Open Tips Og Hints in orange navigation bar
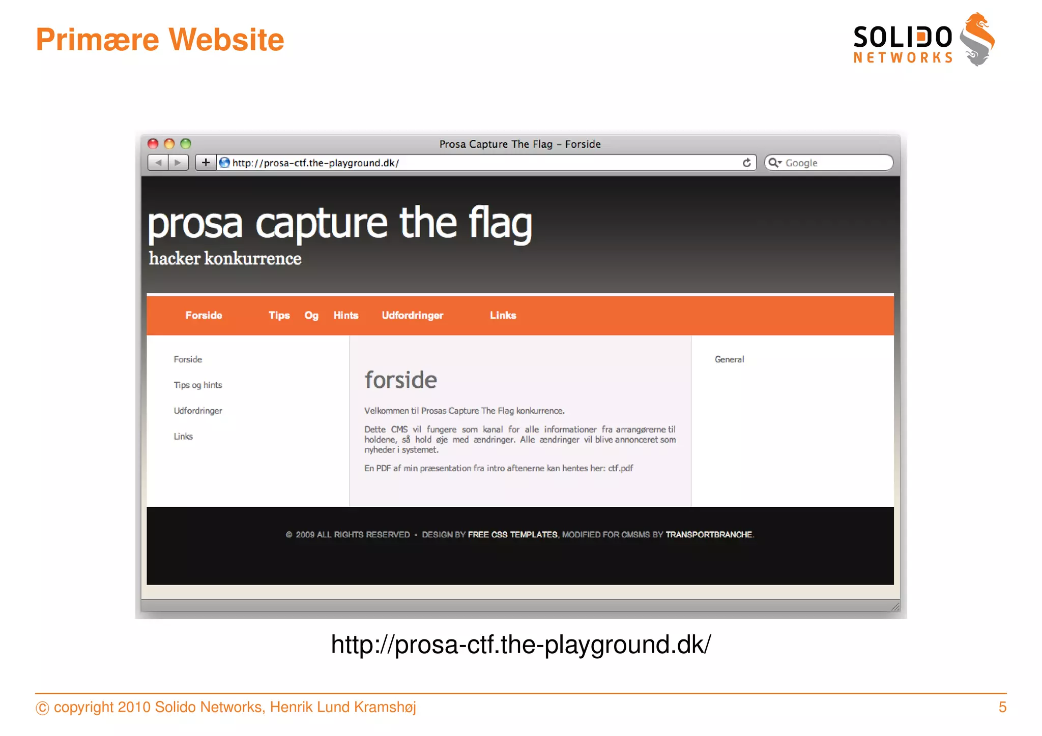The height and width of the screenshot is (736, 1042). 313,315
